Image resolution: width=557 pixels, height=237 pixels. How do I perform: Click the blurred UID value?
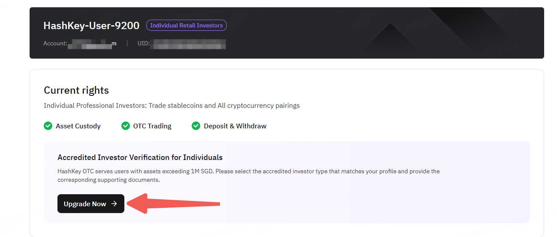coord(189,44)
